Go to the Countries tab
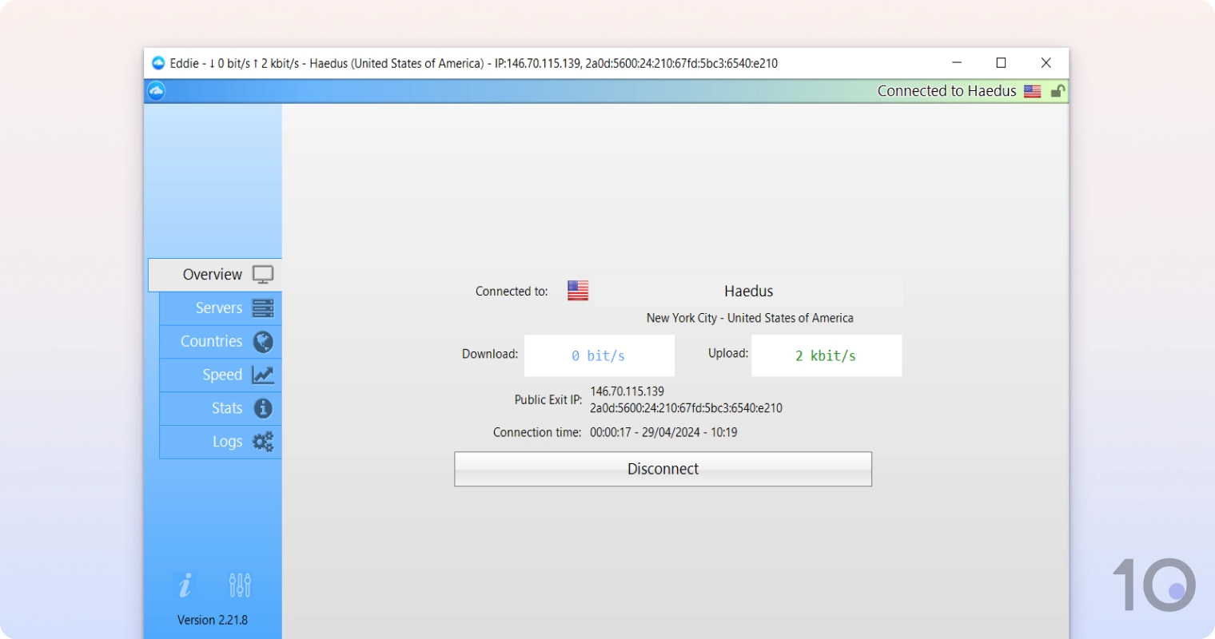Screen dimensions: 1215x639 click(x=211, y=342)
